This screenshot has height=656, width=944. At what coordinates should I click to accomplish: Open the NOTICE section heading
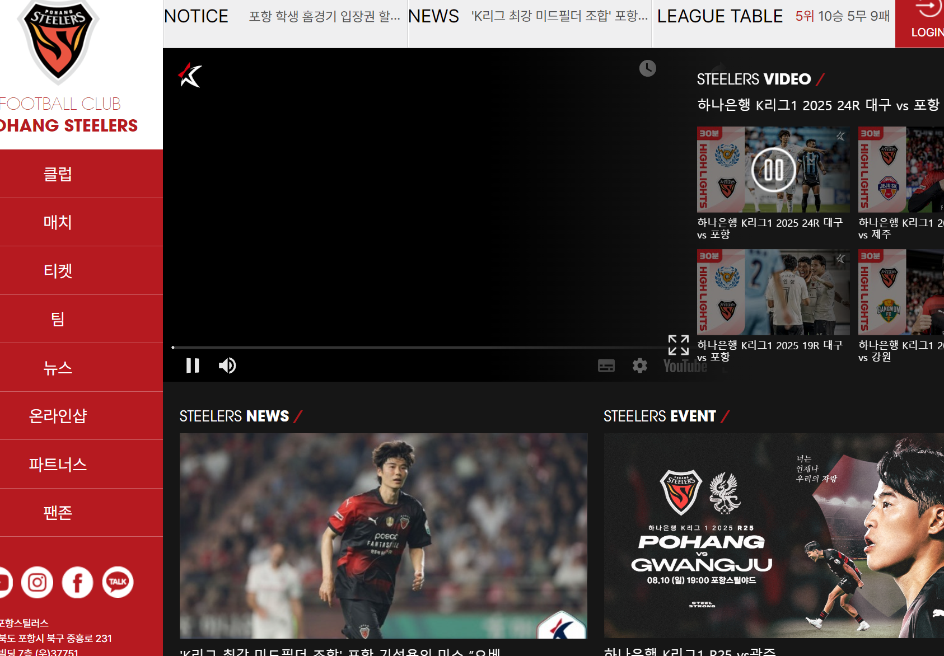197,16
